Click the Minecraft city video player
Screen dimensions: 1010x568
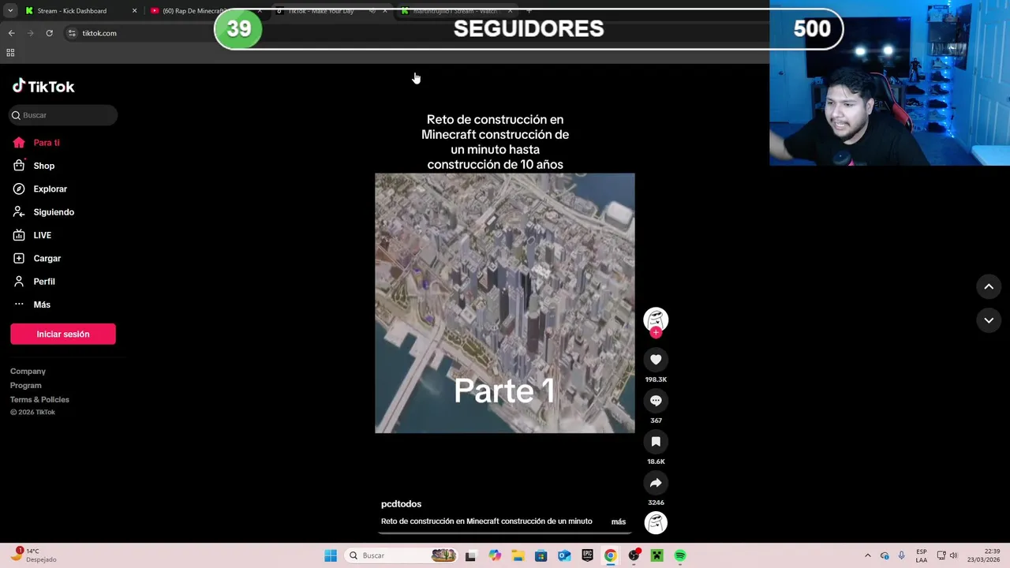(x=505, y=303)
